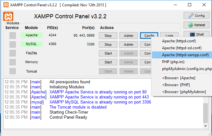Maximize the XAMPP Control Panel window
Viewport: 212px width, 136px height.
coord(190,5)
